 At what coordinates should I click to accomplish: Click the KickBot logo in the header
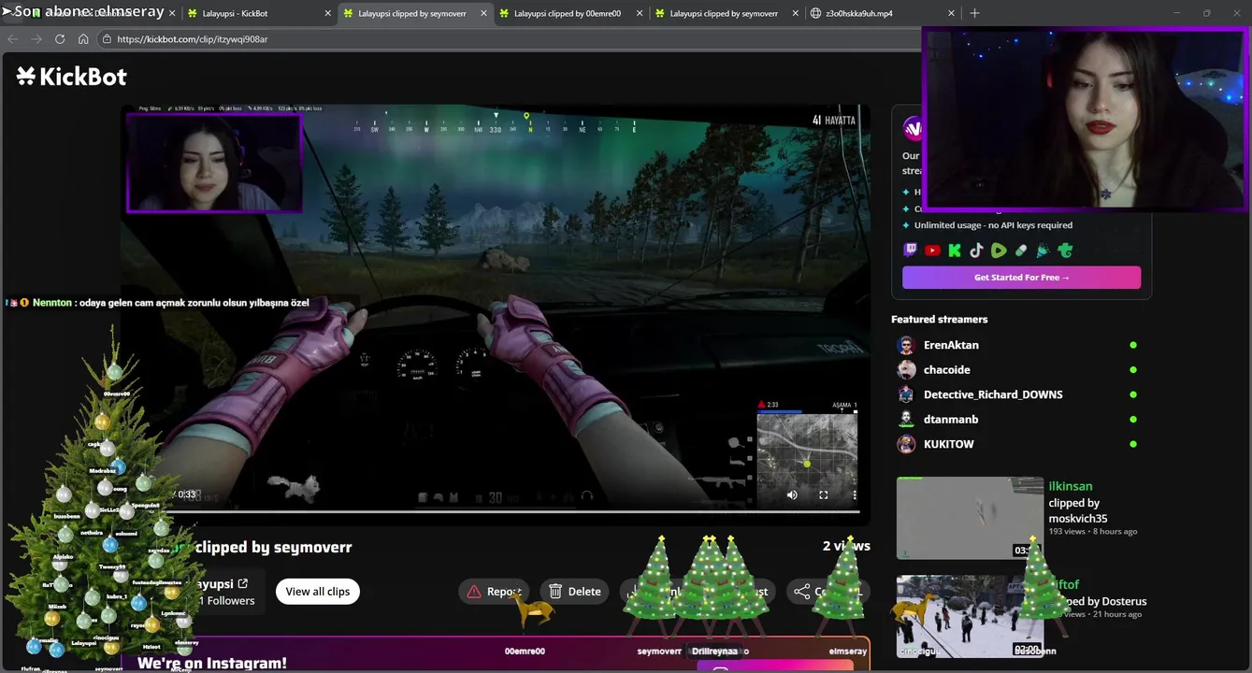(x=71, y=77)
